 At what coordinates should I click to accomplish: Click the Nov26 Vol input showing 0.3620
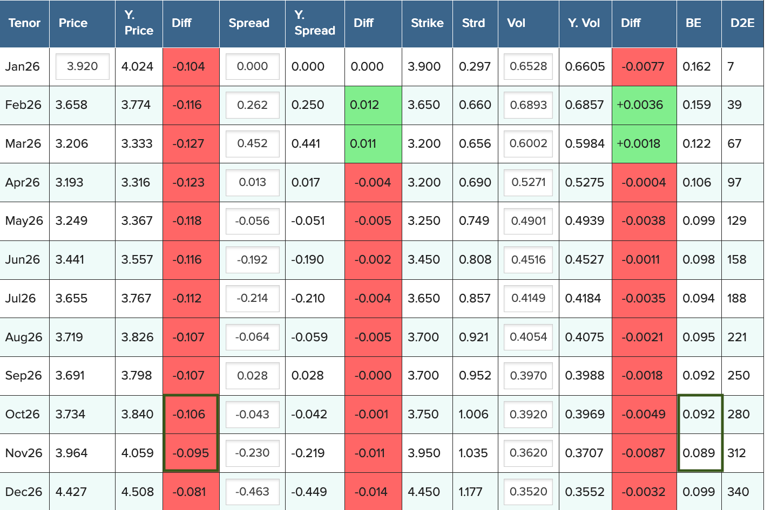528,453
